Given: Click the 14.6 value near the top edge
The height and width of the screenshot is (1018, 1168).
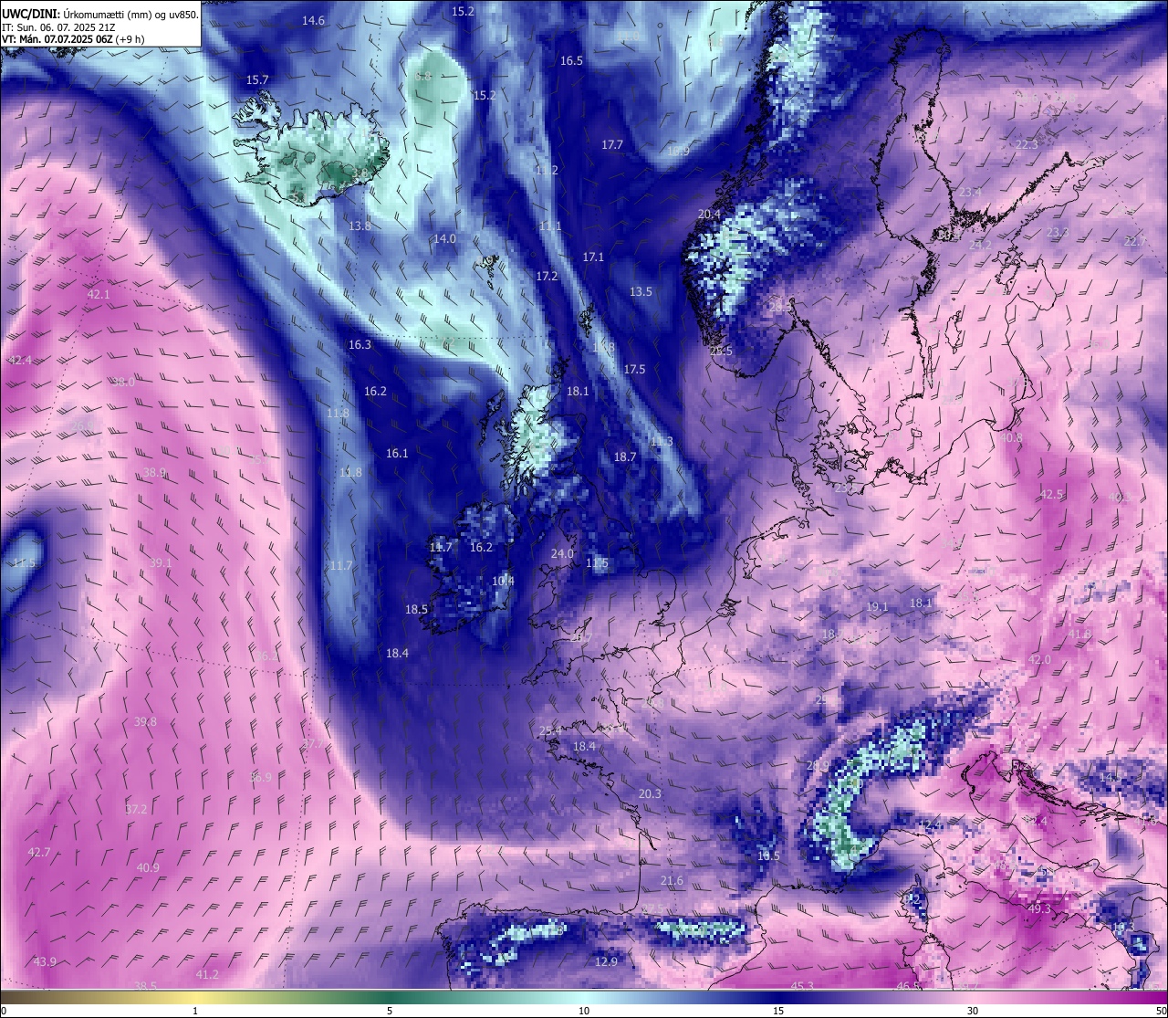Looking at the screenshot, I should [x=314, y=20].
